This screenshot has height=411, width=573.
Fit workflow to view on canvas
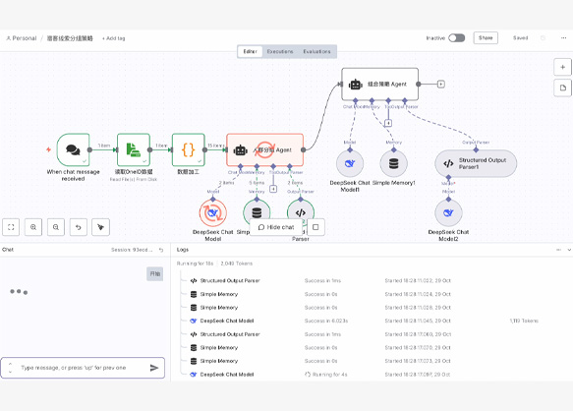click(11, 227)
